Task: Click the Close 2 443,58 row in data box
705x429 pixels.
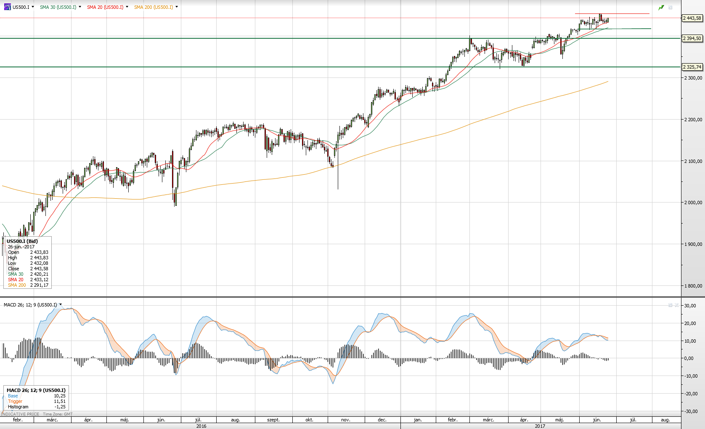Action: point(28,269)
